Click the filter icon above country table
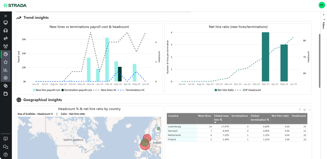This screenshot has height=159, width=327. tap(300, 110)
